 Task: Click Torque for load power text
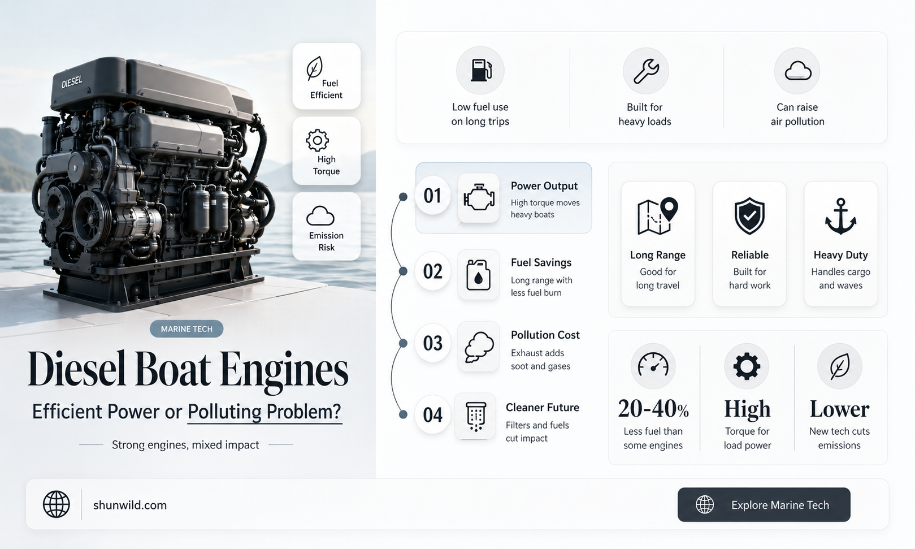[747, 438]
